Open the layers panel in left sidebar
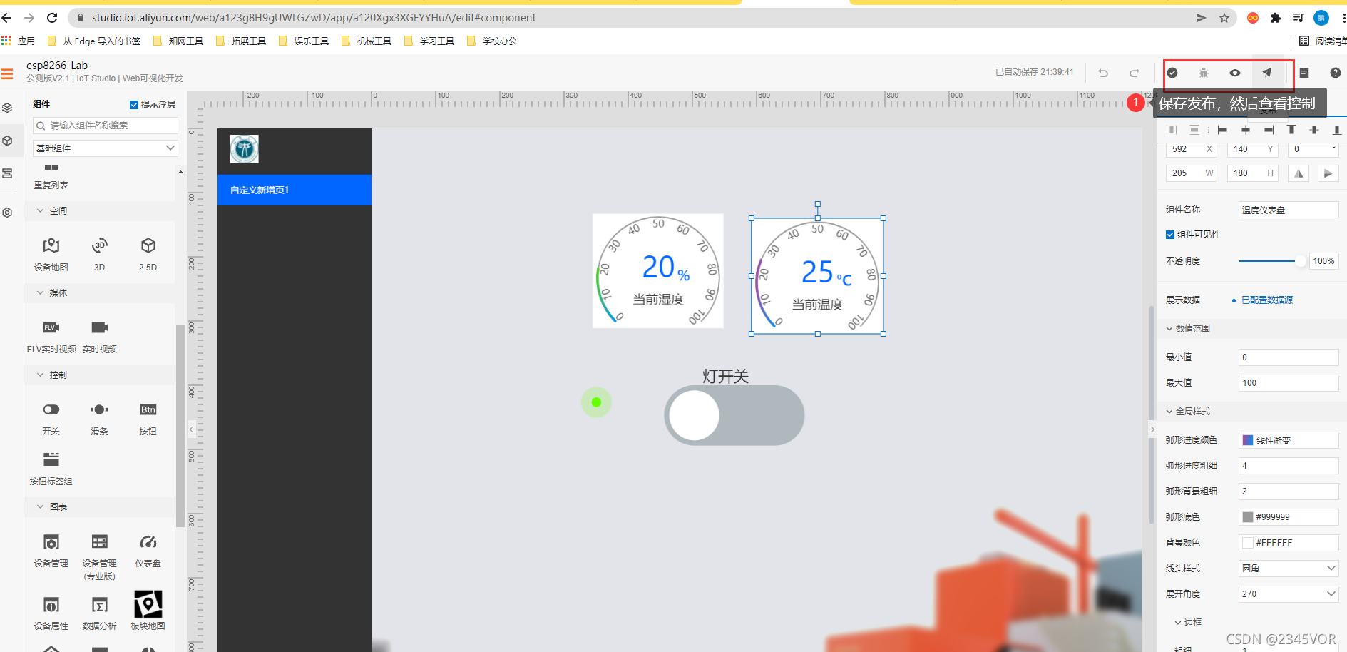Image resolution: width=1347 pixels, height=652 pixels. click(x=8, y=108)
